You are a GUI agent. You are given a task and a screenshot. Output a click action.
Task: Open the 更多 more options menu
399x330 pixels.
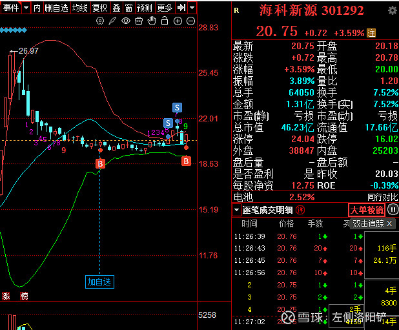pos(165,8)
